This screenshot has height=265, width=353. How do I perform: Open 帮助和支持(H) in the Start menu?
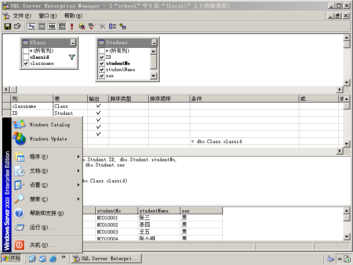pyautogui.click(x=47, y=213)
